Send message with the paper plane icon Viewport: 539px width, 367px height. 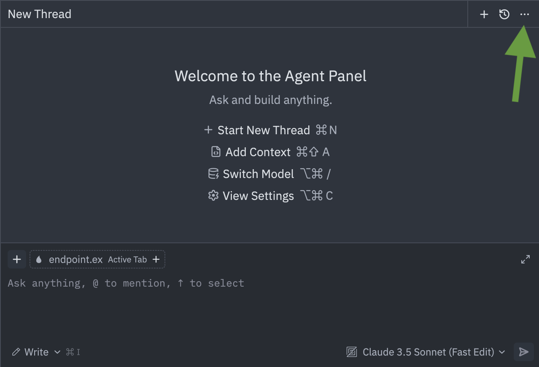pos(523,352)
